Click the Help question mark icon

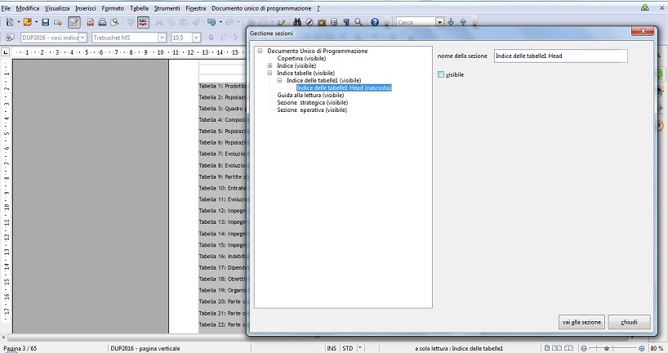[x=374, y=22]
